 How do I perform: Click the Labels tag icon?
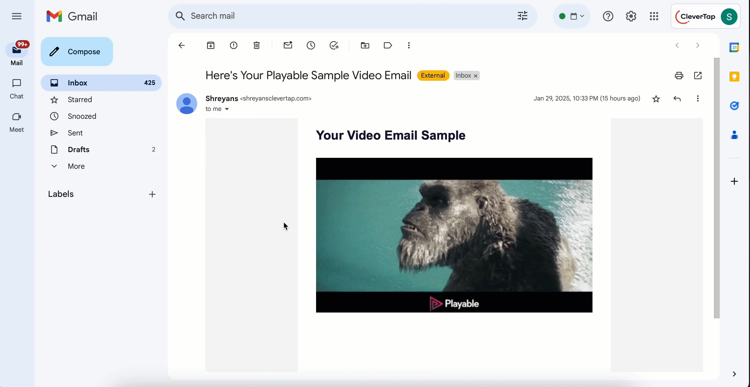pos(388,45)
